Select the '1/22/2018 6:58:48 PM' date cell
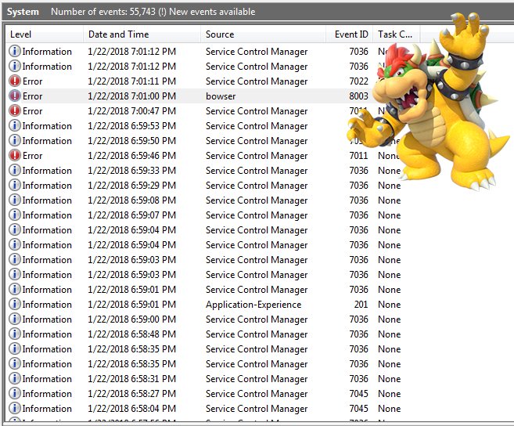 [131, 334]
